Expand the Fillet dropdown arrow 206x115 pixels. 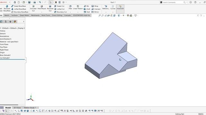pyautogui.click(x=70, y=12)
